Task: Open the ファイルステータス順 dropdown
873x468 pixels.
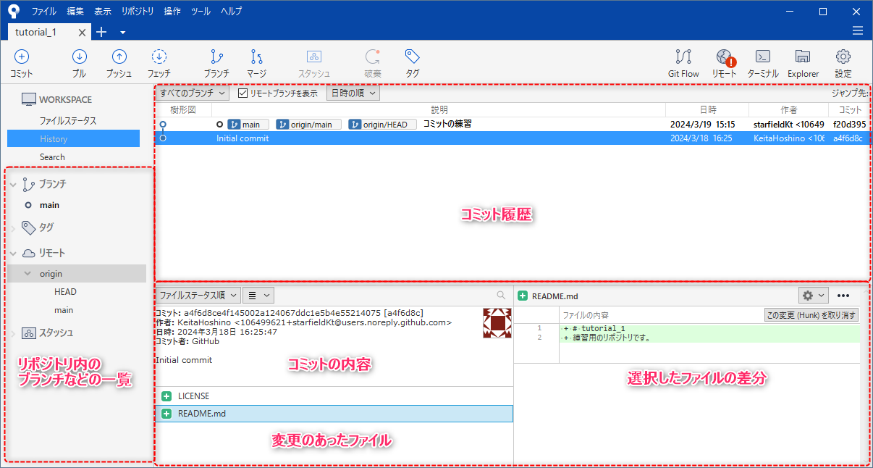Action: pos(198,295)
